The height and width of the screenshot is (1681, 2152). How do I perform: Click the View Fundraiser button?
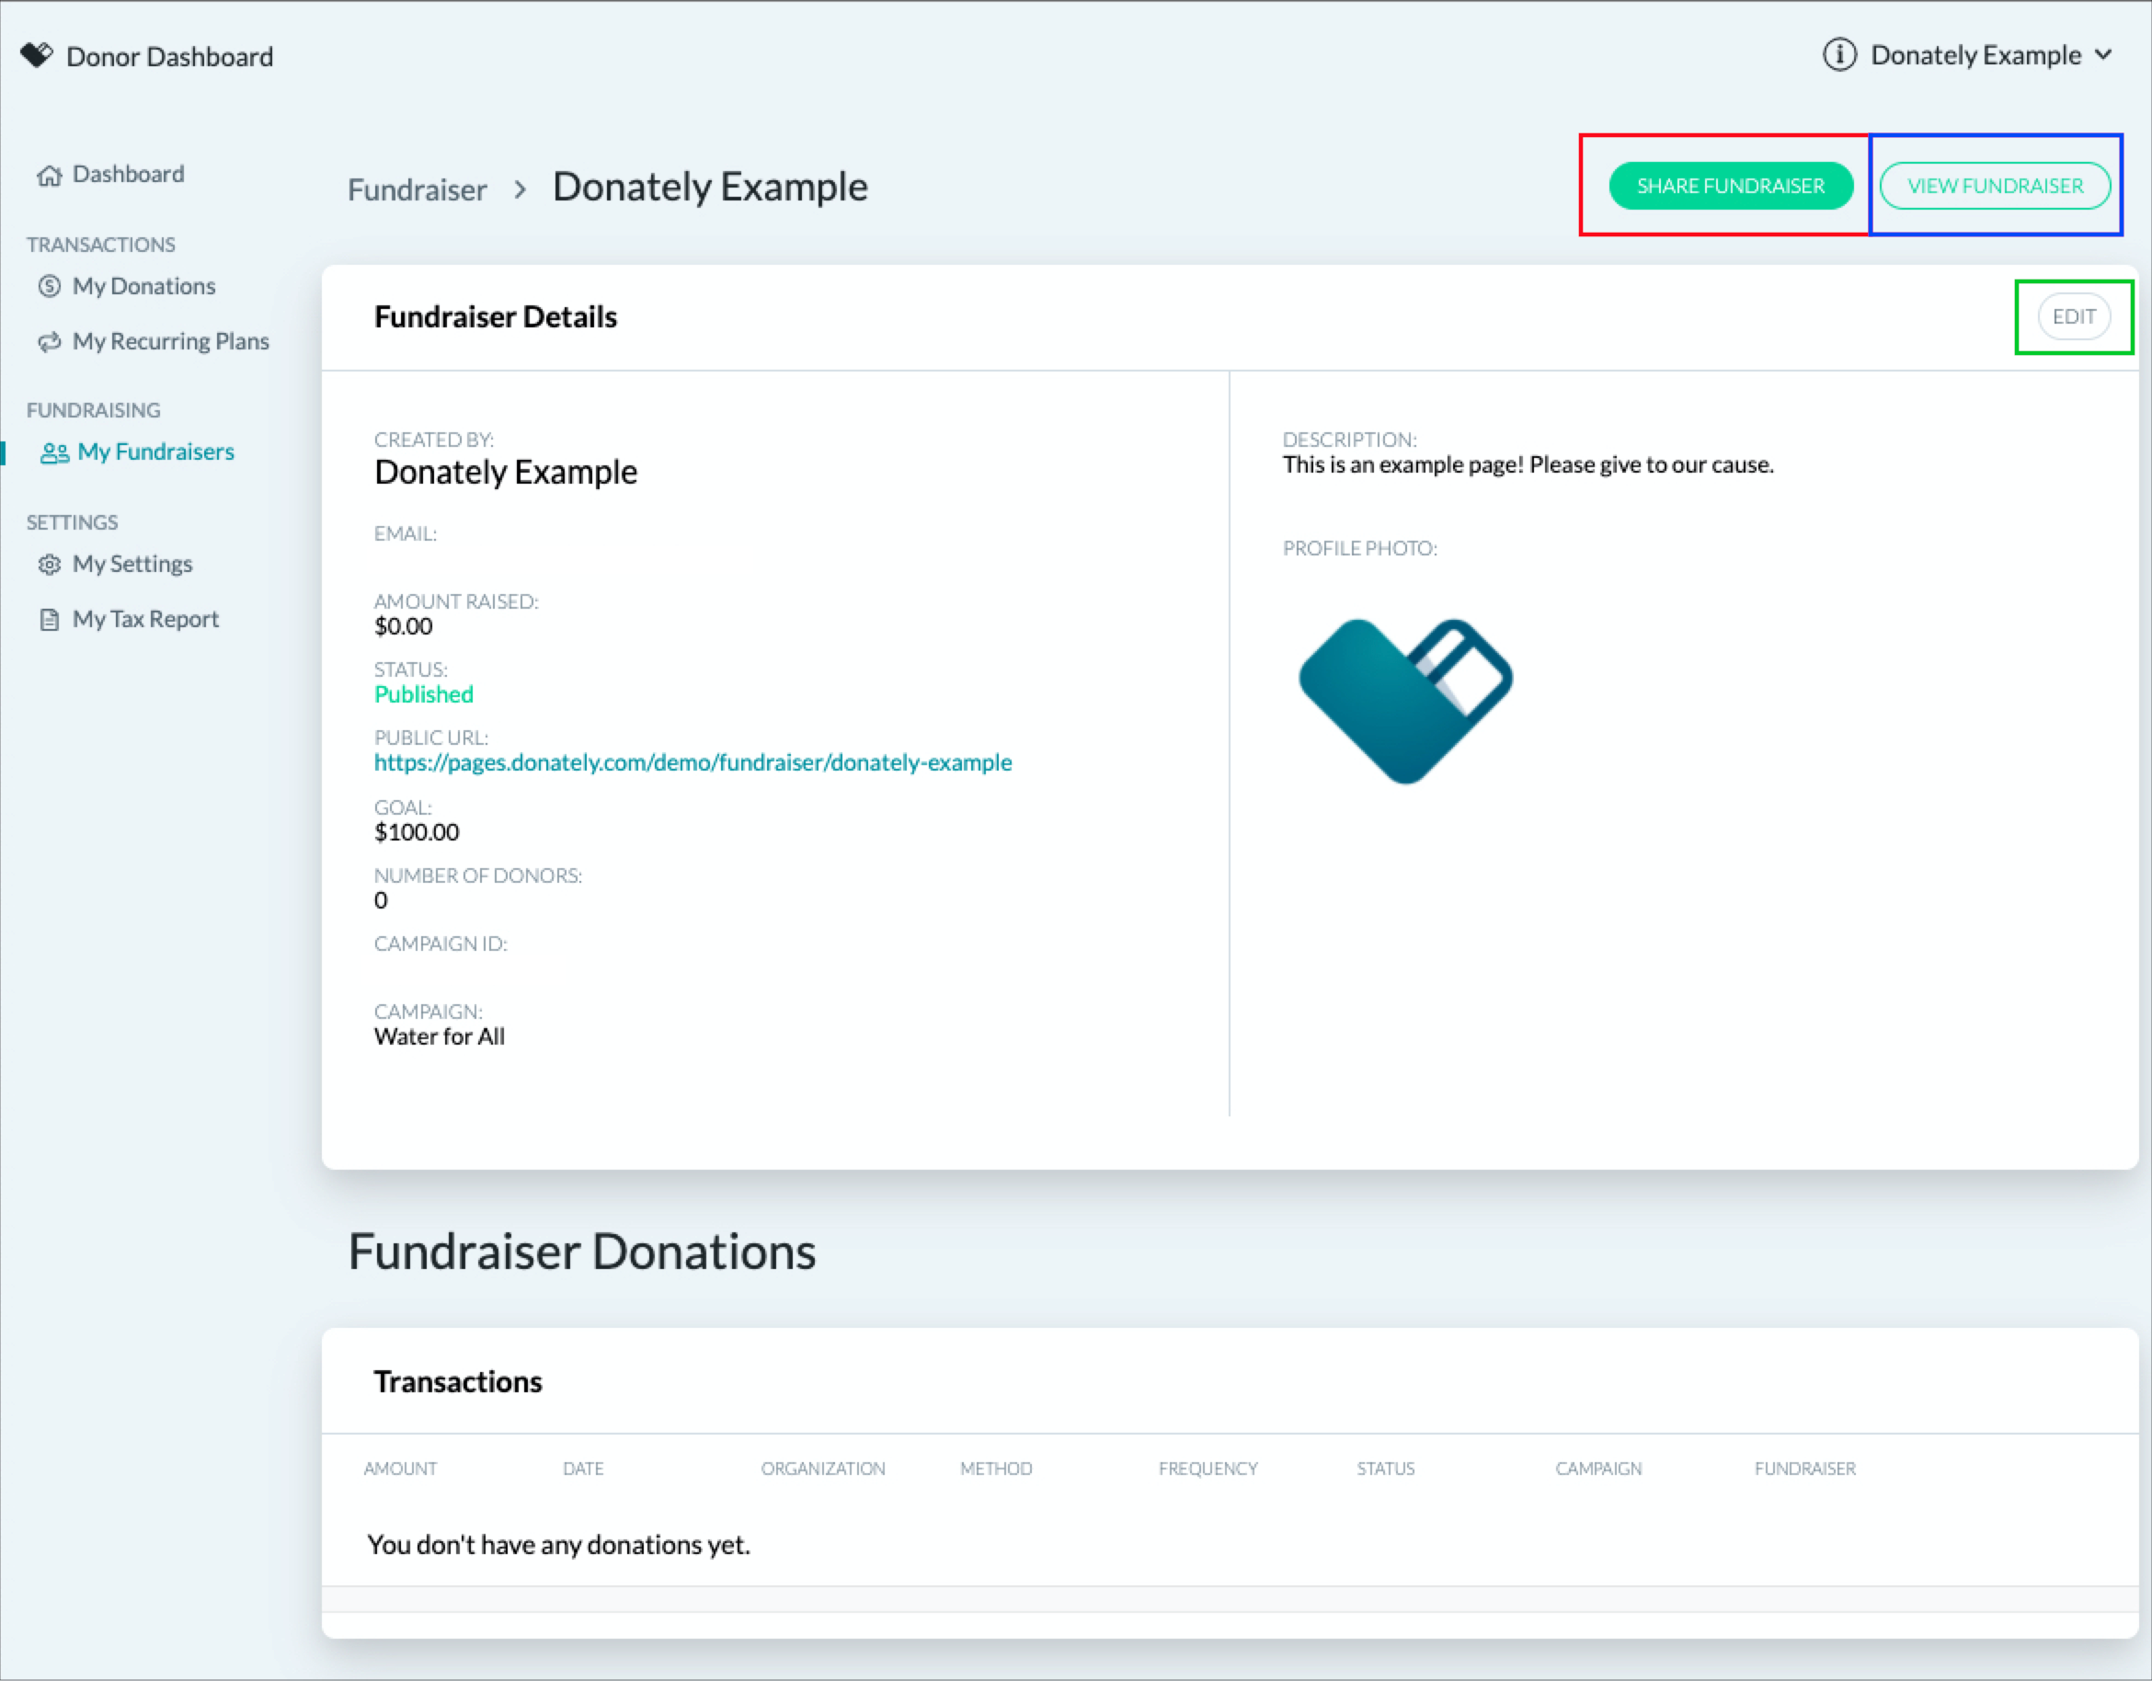(1995, 185)
